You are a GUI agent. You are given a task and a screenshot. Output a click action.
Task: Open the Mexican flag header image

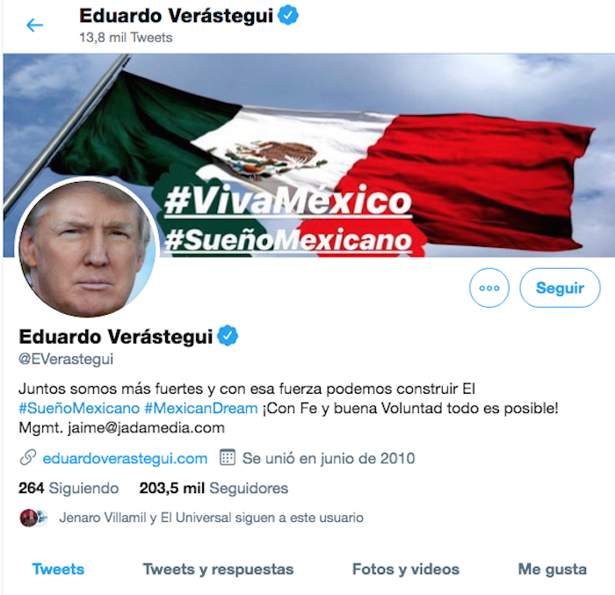pos(308,156)
